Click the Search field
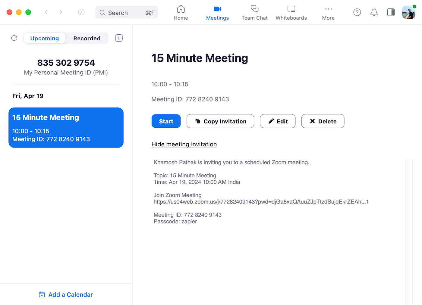The image size is (422, 305). point(127,12)
